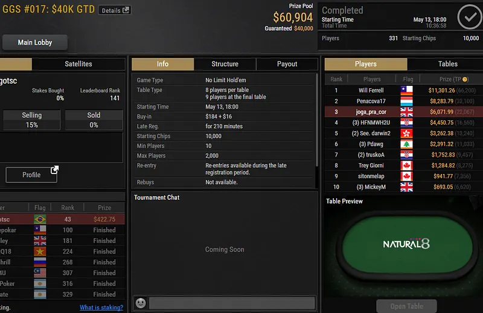Screen dimensions: 483x313
Task: Click the Brazil flag icon in standings
Action: pos(40,219)
